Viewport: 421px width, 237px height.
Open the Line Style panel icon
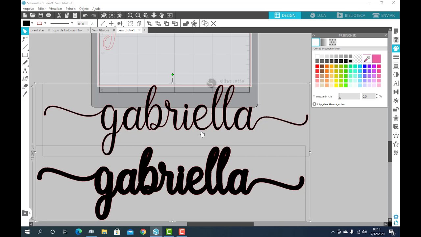[x=396, y=57]
